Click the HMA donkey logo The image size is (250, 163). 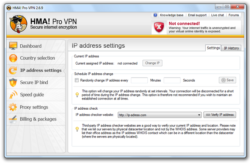[18, 24]
